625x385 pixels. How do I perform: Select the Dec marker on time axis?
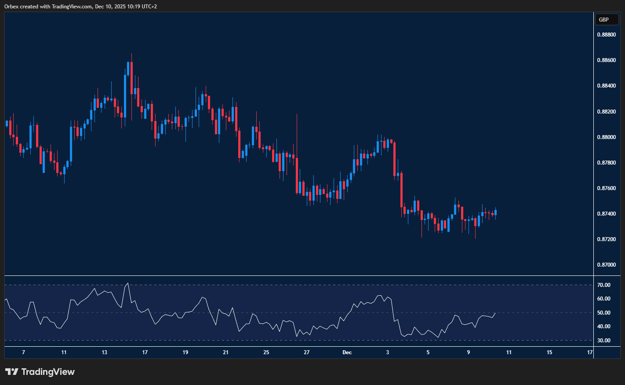point(347,352)
